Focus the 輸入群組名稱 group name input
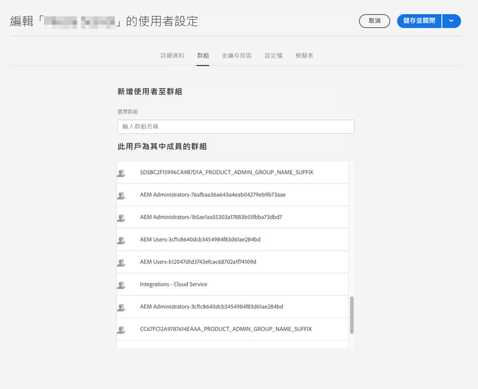Image resolution: width=478 pixels, height=389 pixels. click(x=236, y=127)
